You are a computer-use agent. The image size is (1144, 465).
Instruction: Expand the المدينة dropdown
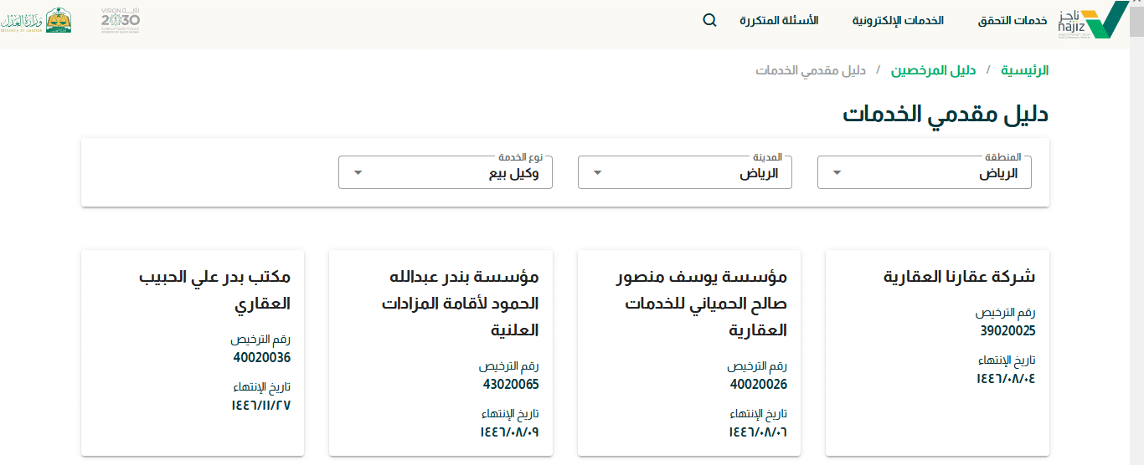[x=685, y=172]
